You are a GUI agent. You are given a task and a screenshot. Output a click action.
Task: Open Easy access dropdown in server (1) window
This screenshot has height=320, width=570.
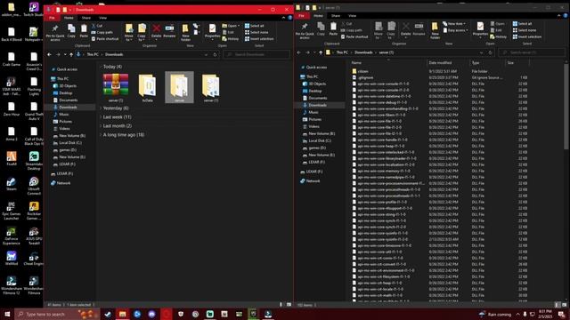(455, 30)
